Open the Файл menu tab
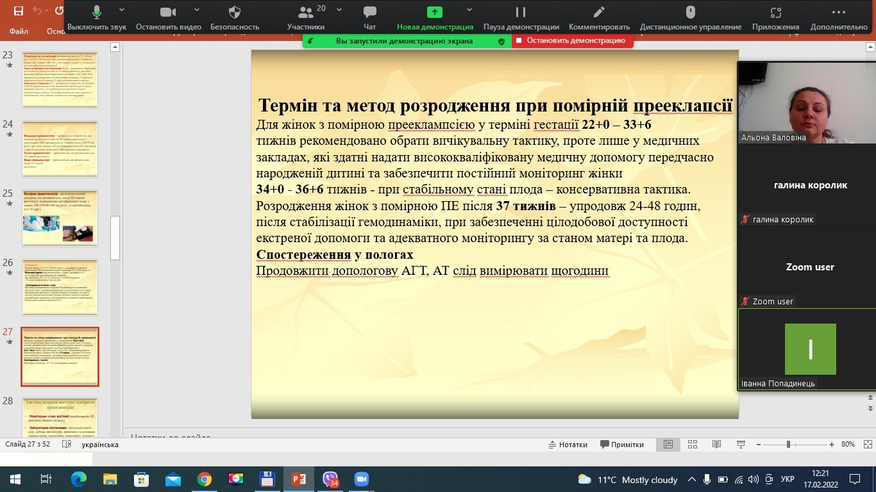 (x=19, y=31)
